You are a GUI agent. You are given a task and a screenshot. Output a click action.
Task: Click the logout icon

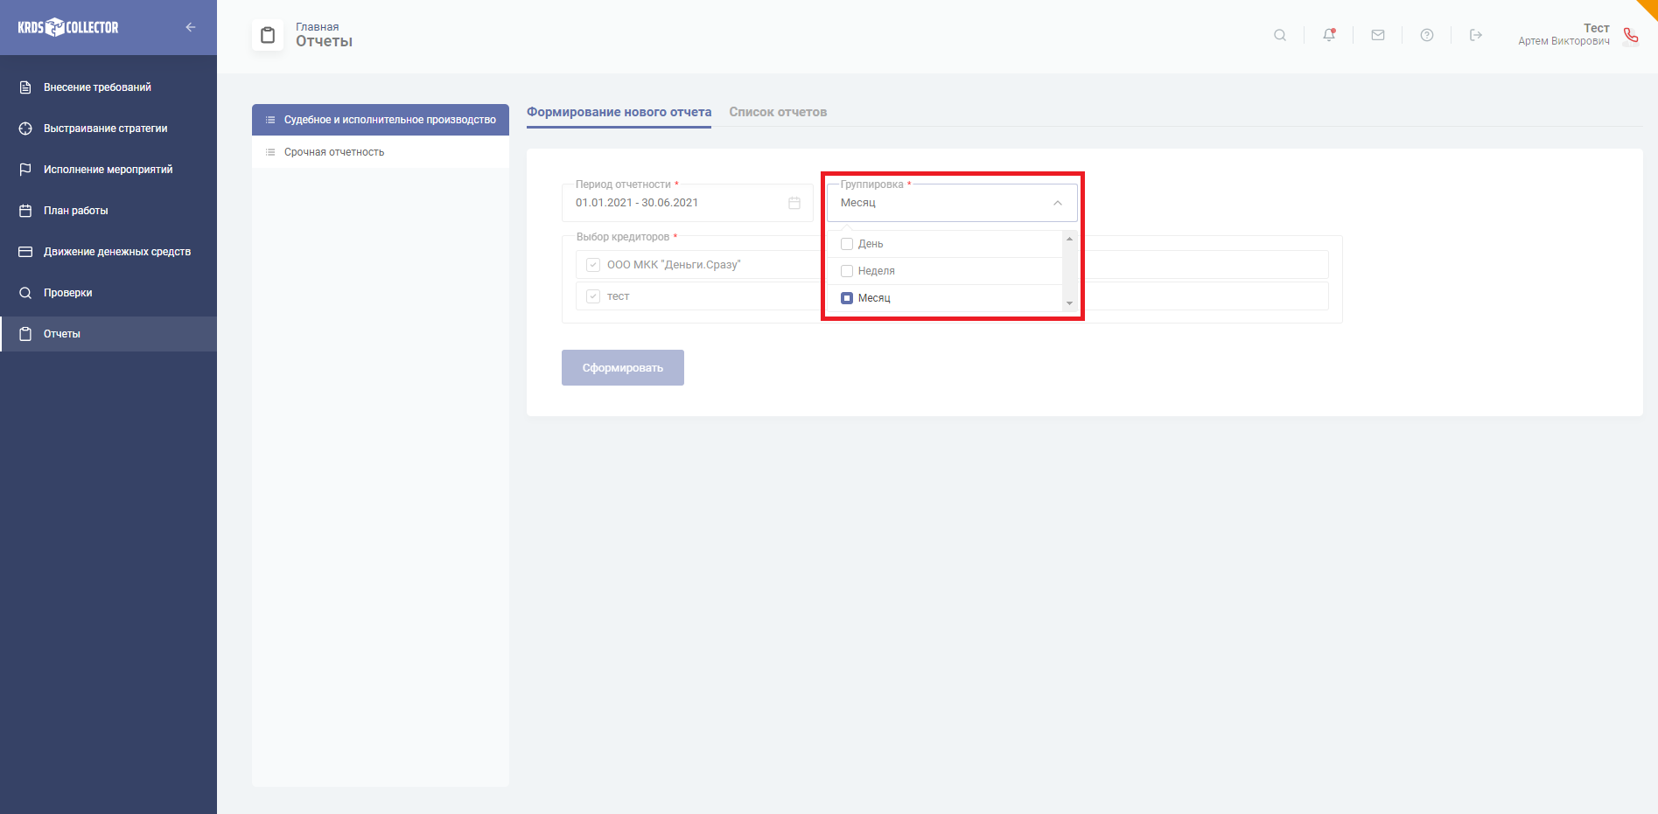point(1476,35)
